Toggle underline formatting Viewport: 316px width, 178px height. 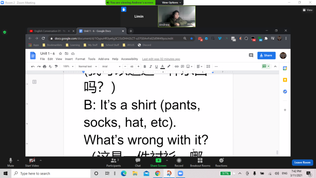coord(156,66)
